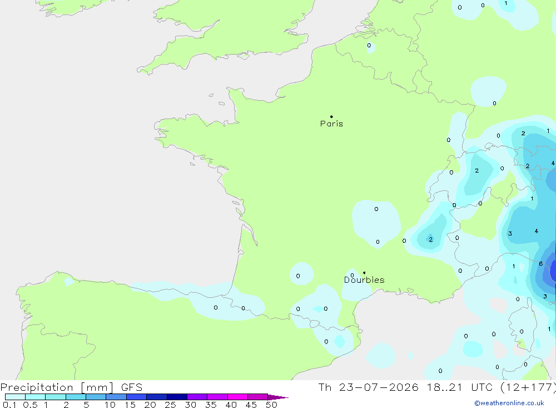This screenshot has height=408, width=556.
Task: Pick the 10–15 mm blue legend swatch
Action: coord(116,397)
